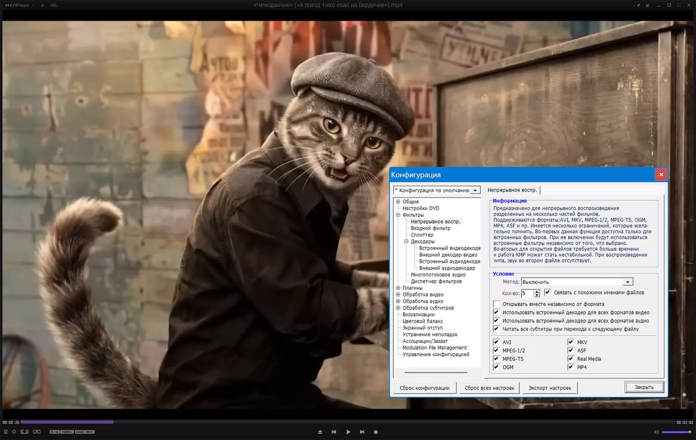
Task: Open 'Диспетчер фильтров' in the tree
Action: pyautogui.click(x=436, y=281)
